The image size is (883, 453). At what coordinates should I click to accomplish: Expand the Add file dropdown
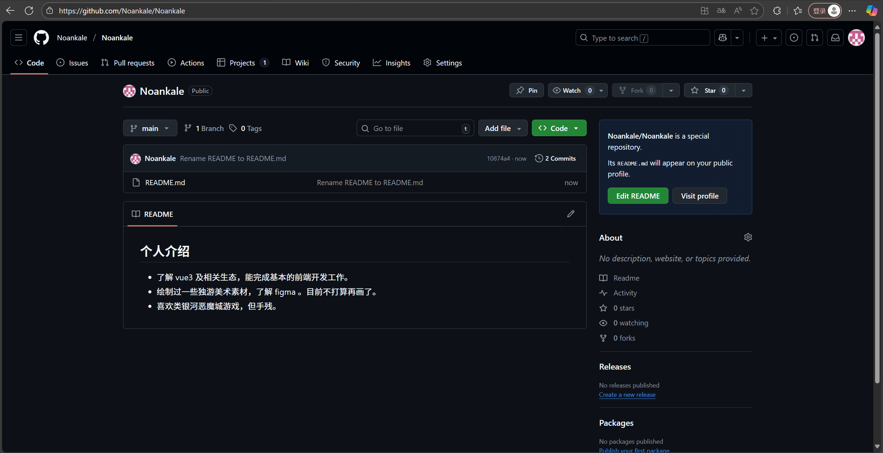[503, 128]
